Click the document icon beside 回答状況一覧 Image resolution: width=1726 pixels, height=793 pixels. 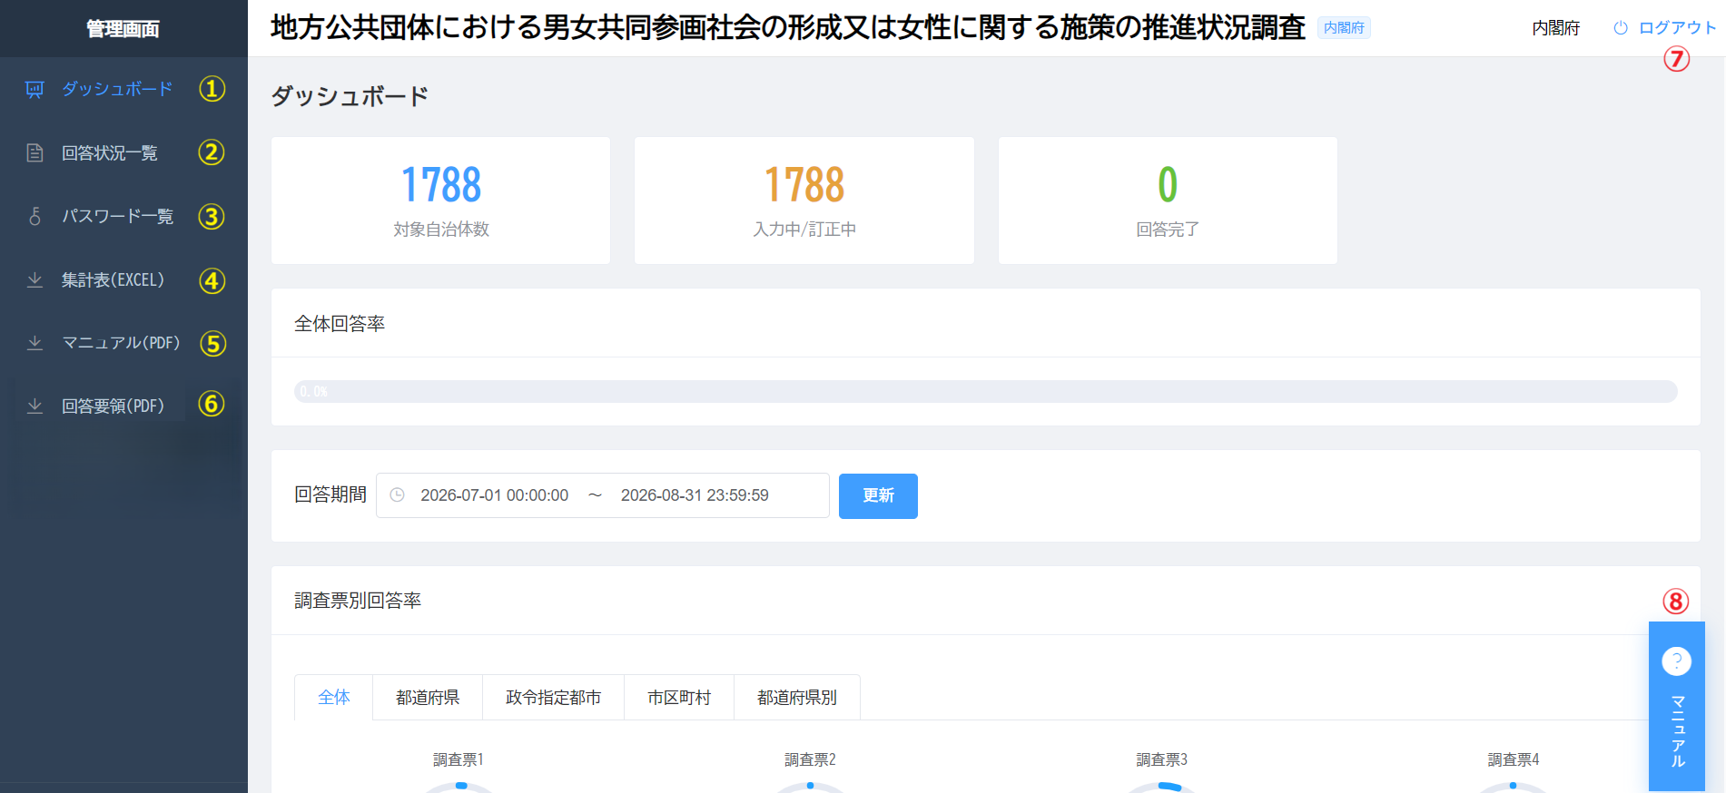(35, 152)
